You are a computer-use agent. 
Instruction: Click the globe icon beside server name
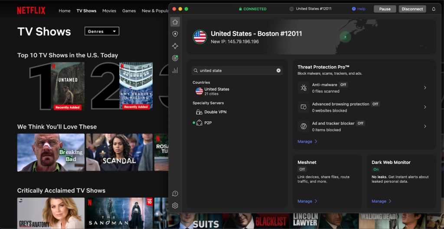click(291, 9)
